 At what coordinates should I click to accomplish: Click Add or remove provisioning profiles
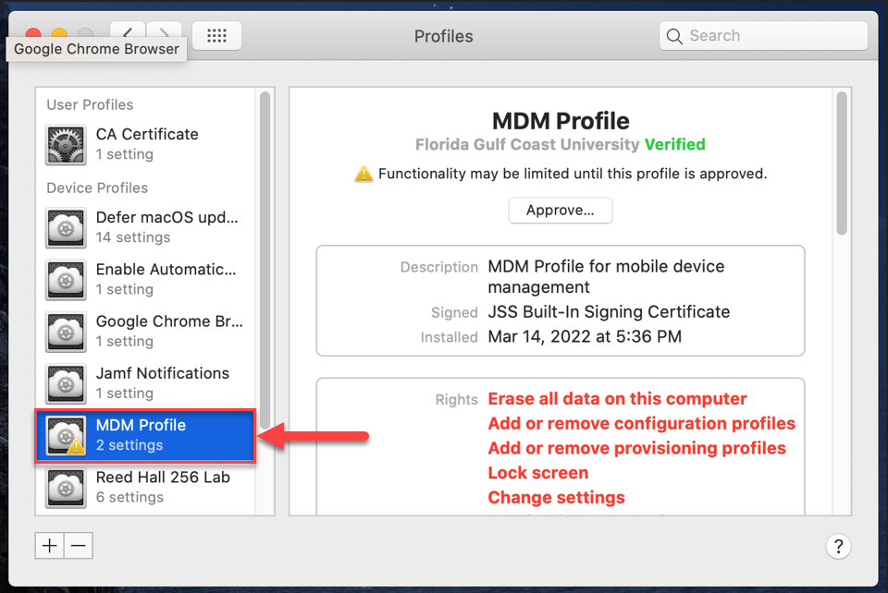(x=637, y=448)
